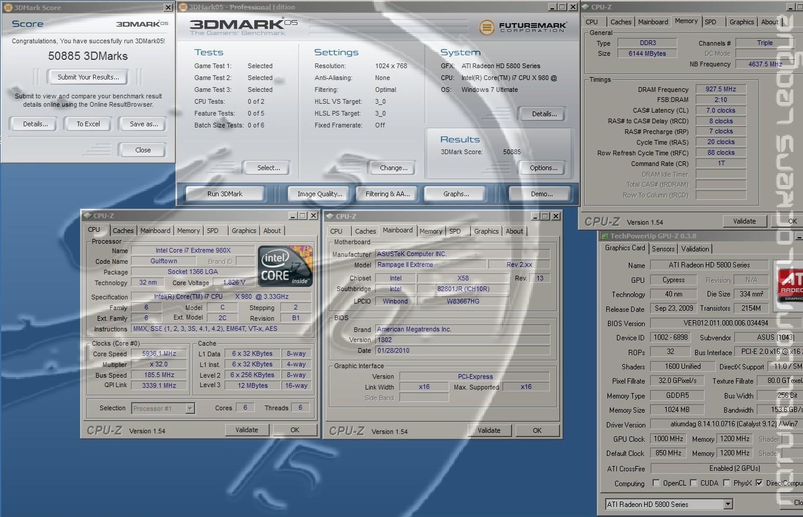The image size is (803, 517).
Task: Click CPU-Z title icon of CPU window
Action: (x=88, y=216)
